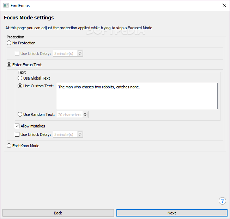Click the Next button
This screenshot has width=230, height=219.
tap(172, 213)
